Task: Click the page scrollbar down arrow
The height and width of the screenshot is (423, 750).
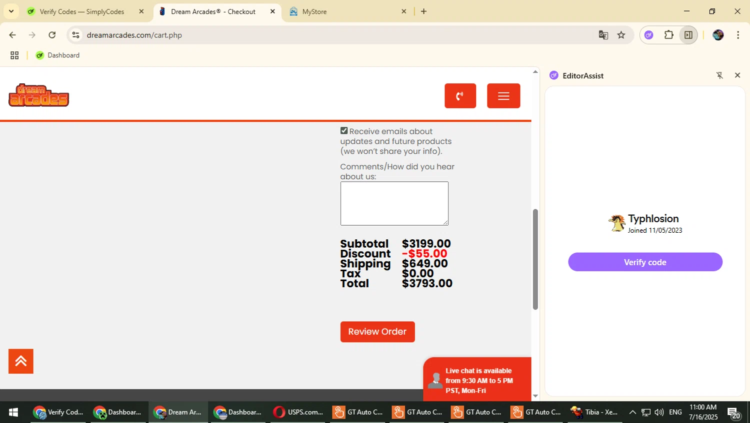Action: point(535,396)
